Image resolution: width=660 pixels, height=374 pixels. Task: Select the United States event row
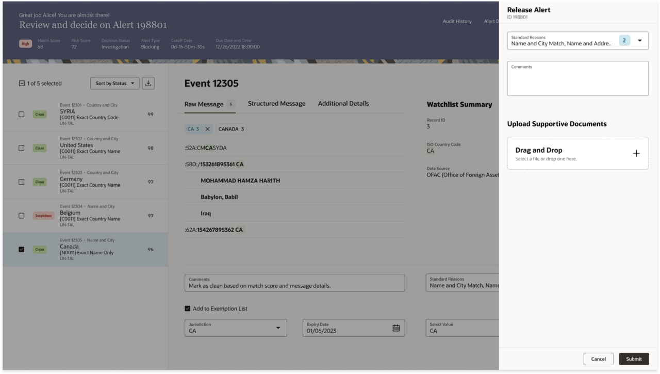pos(86,148)
